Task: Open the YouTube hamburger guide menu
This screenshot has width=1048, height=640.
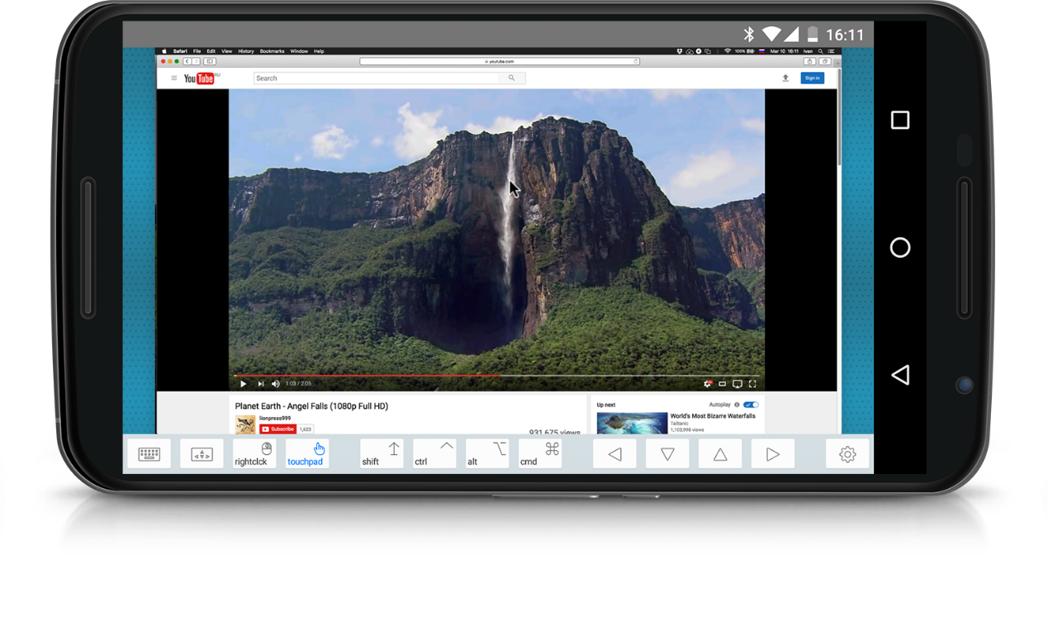Action: click(174, 78)
